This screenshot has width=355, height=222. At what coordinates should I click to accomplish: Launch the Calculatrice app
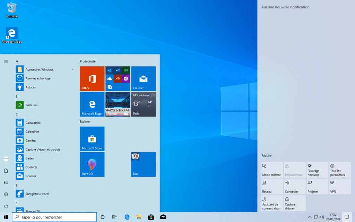point(45,123)
